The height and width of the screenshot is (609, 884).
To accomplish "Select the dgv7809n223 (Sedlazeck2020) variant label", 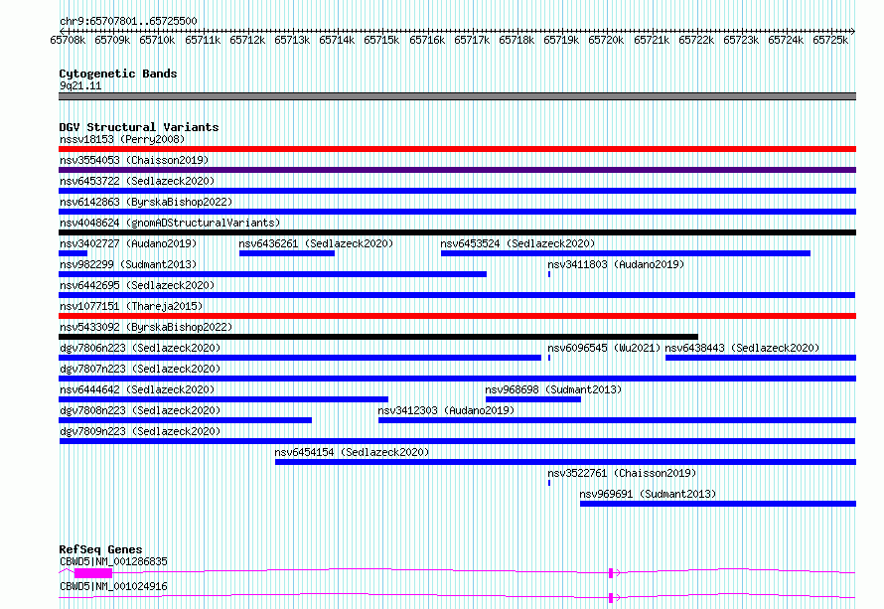I will click(x=140, y=431).
